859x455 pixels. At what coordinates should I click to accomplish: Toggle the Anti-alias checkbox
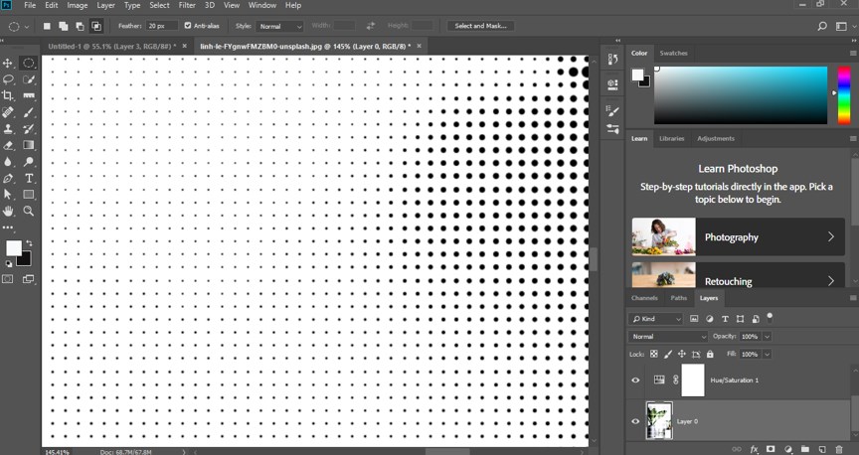point(188,26)
